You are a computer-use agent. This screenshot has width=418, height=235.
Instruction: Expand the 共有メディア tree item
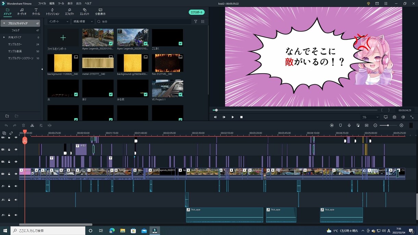coord(4,37)
